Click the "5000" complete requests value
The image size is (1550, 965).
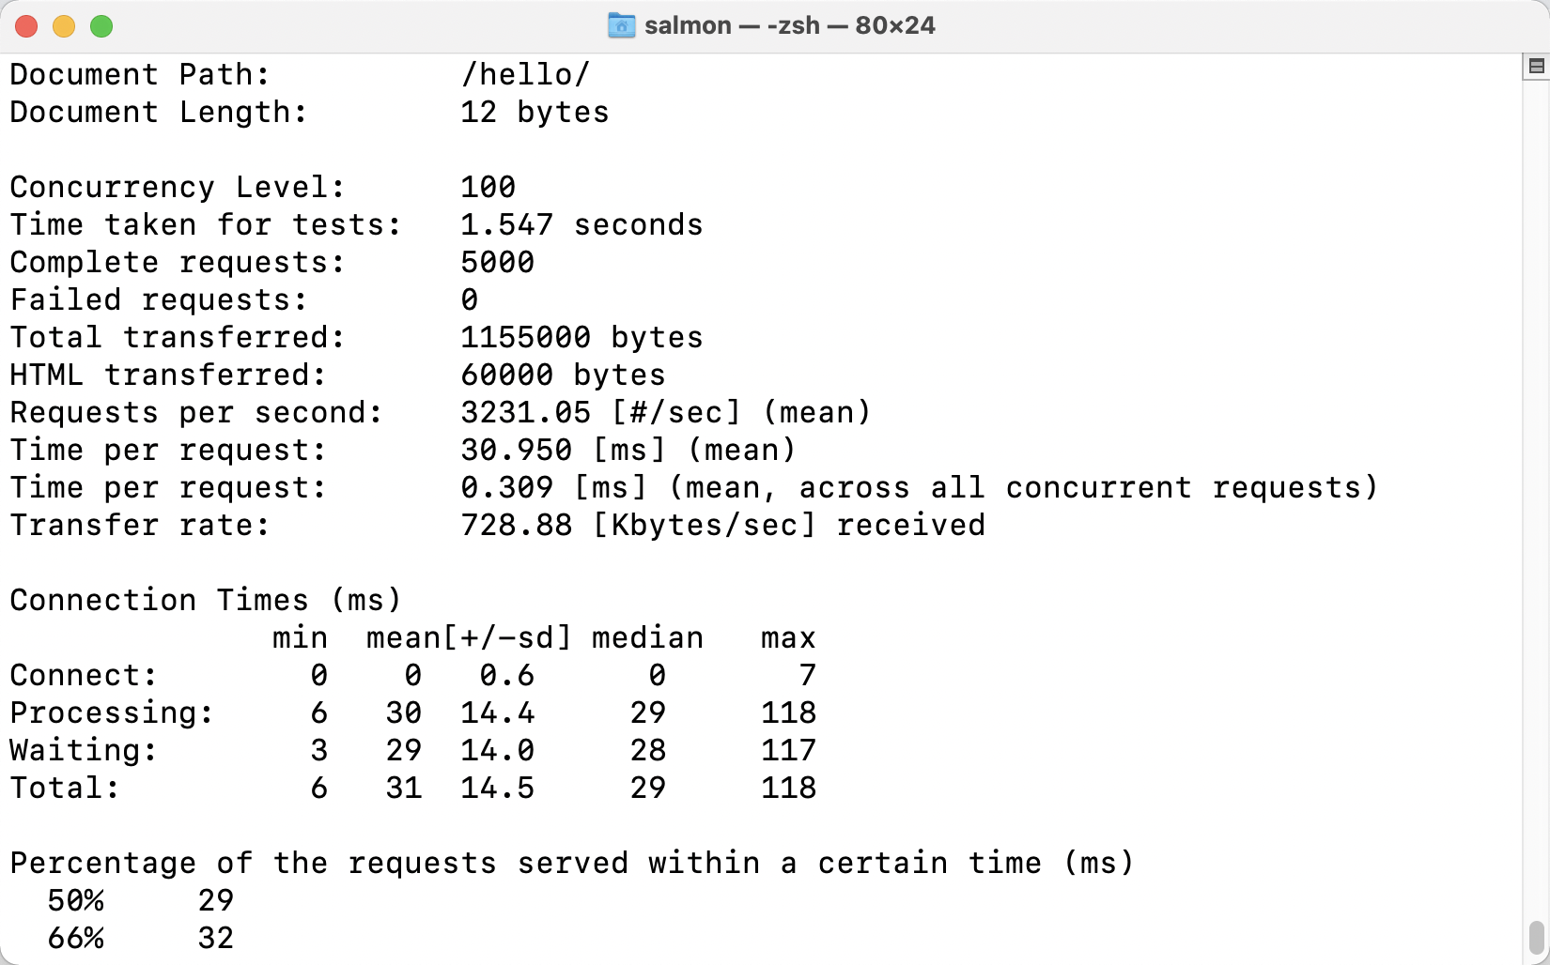coord(497,262)
